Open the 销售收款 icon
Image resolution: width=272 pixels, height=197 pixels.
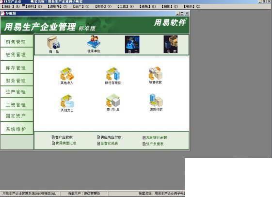point(156,75)
